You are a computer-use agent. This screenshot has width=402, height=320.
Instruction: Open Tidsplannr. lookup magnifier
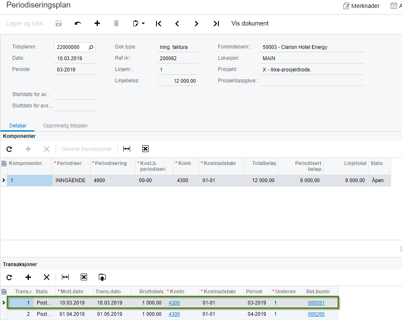pos(91,47)
